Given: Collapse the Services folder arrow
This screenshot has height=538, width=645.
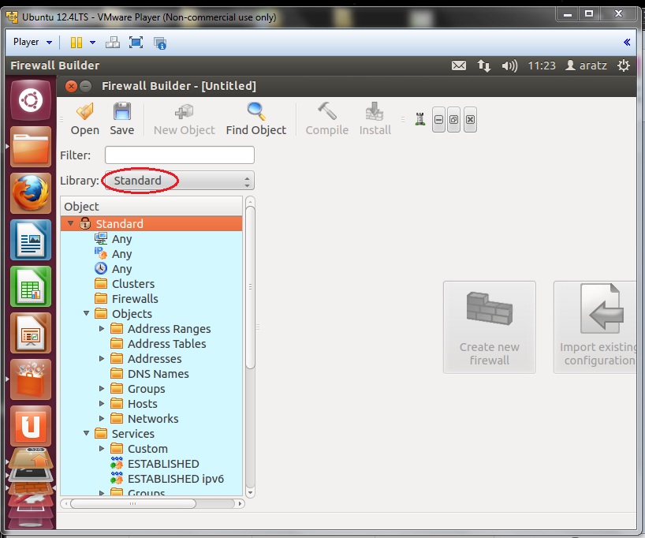Looking at the screenshot, I should 87,433.
